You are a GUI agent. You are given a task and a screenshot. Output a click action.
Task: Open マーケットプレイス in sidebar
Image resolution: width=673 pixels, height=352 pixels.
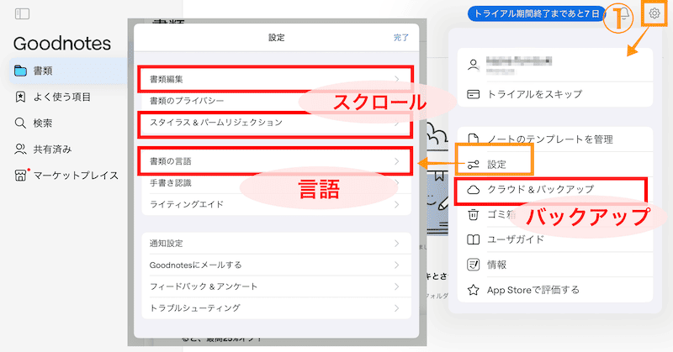click(67, 176)
